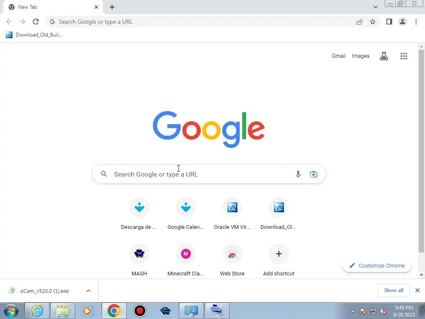This screenshot has width=425, height=319.
Task: Open the Gmail link
Action: (x=338, y=56)
